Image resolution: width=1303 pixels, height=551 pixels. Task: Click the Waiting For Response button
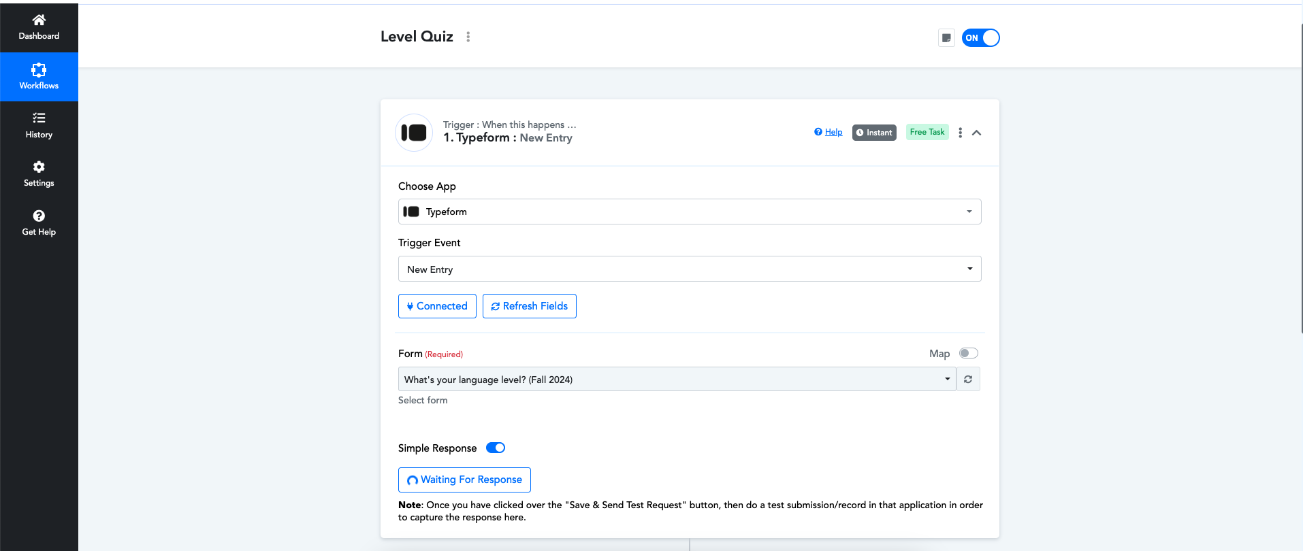(x=464, y=480)
